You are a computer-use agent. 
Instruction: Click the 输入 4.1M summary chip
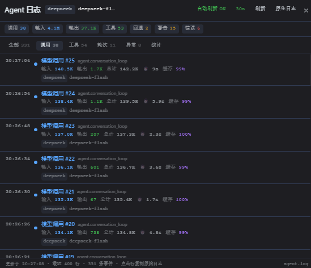(x=48, y=28)
